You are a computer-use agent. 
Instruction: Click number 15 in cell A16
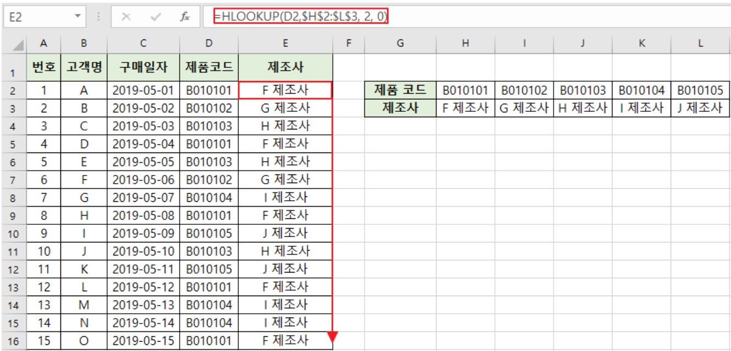pos(43,341)
